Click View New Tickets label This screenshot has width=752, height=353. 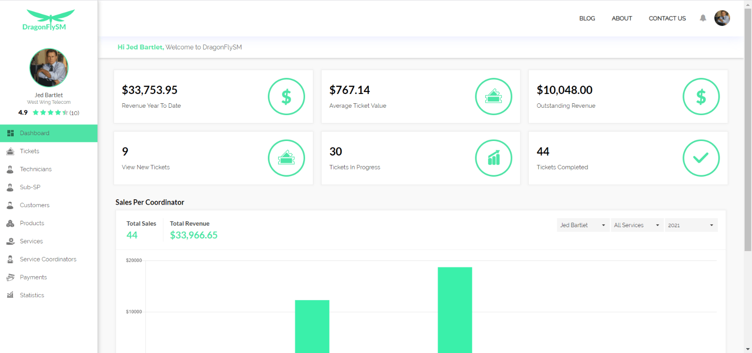point(146,167)
